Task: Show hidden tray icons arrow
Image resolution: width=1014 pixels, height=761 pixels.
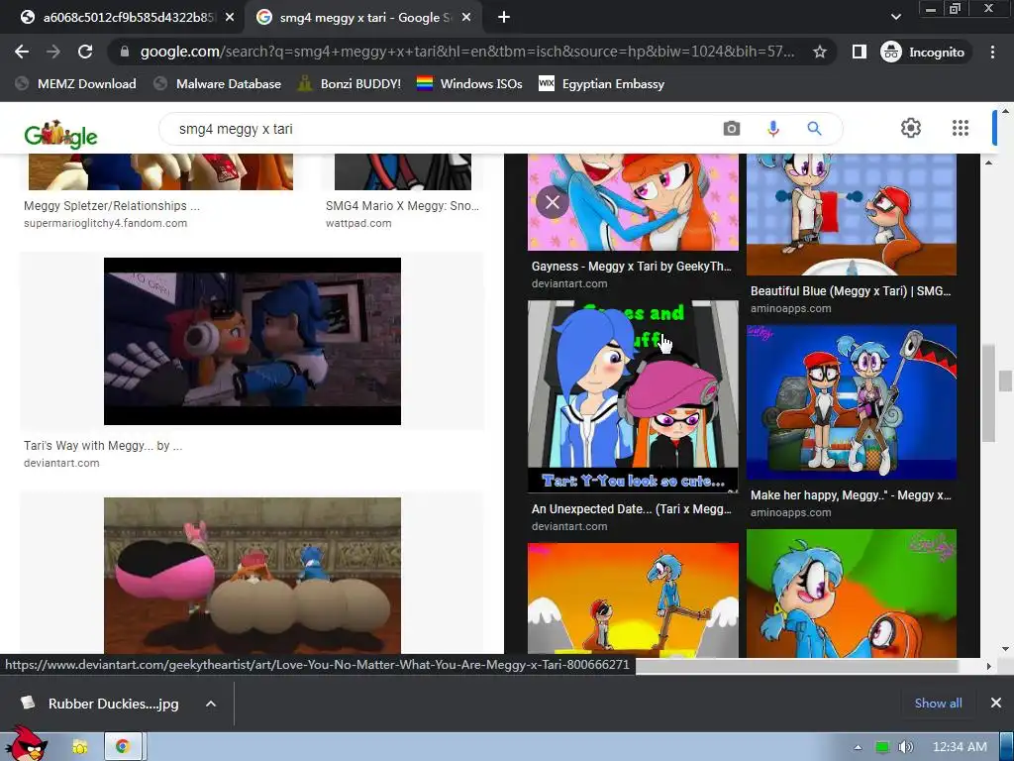Action: (859, 747)
